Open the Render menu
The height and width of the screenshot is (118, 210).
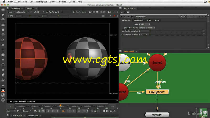[62, 2]
